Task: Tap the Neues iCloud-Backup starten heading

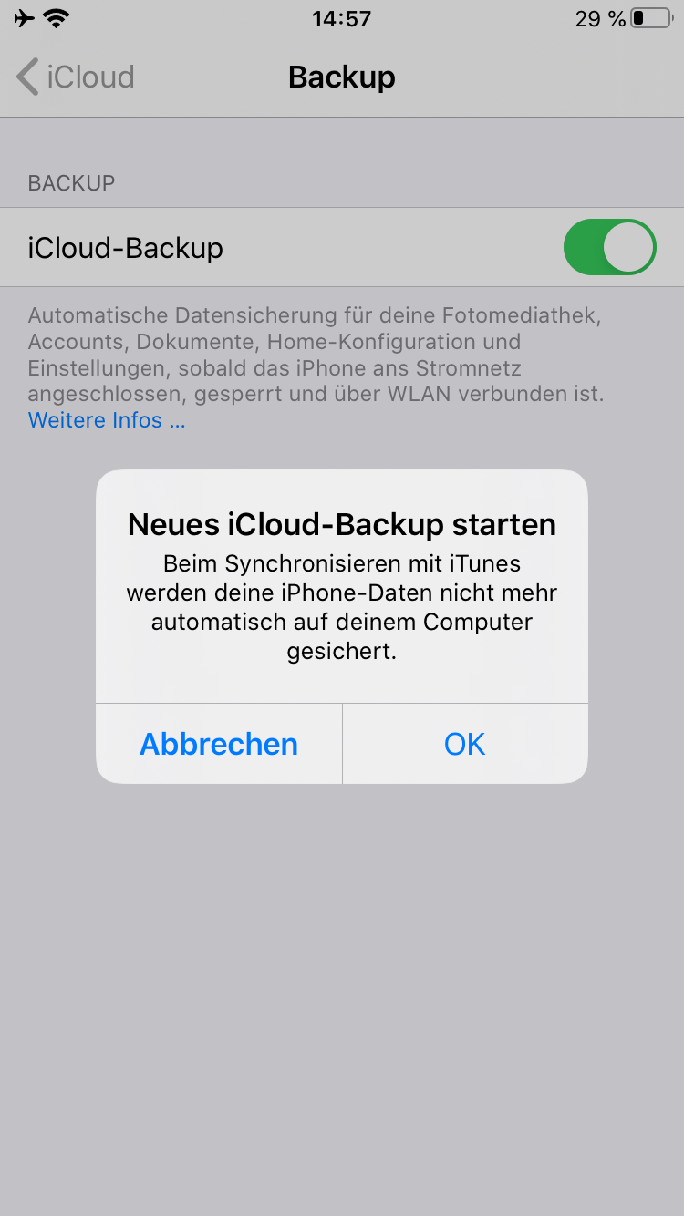Action: 342,524
